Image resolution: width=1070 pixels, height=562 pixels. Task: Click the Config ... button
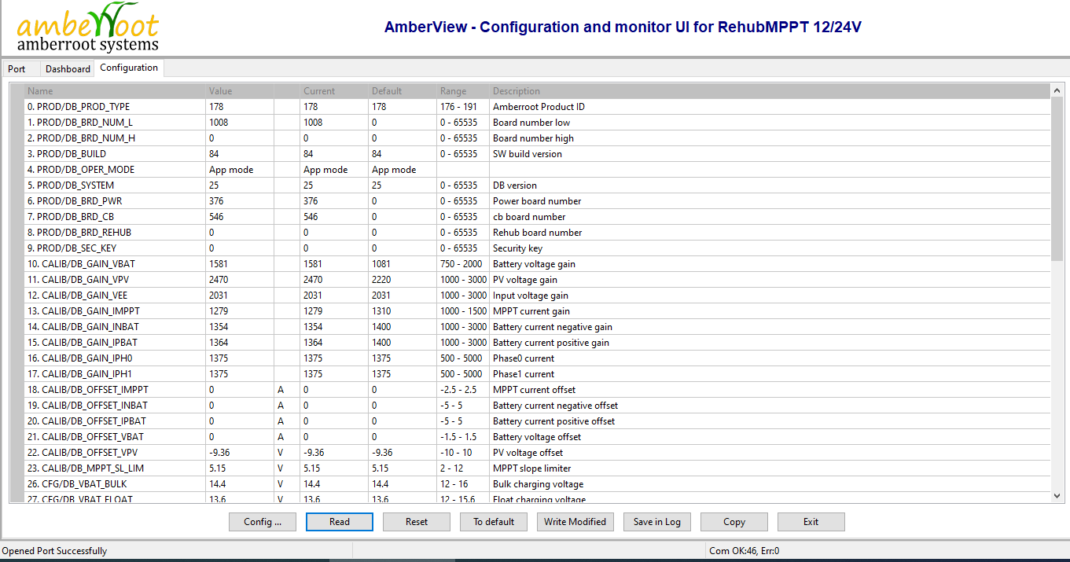pos(263,522)
